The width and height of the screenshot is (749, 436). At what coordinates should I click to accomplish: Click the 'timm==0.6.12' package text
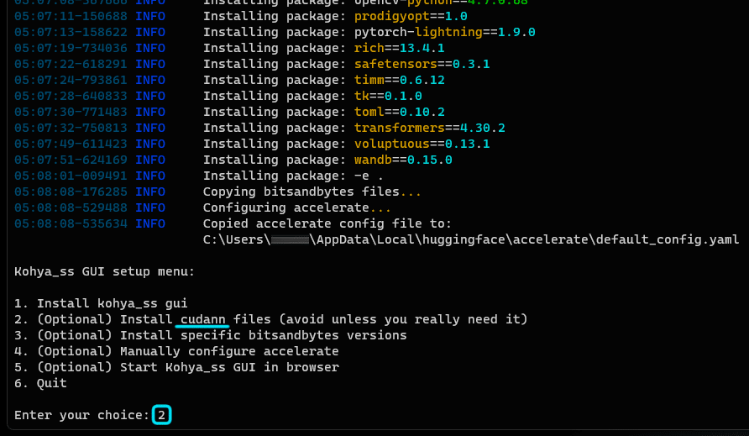click(400, 80)
